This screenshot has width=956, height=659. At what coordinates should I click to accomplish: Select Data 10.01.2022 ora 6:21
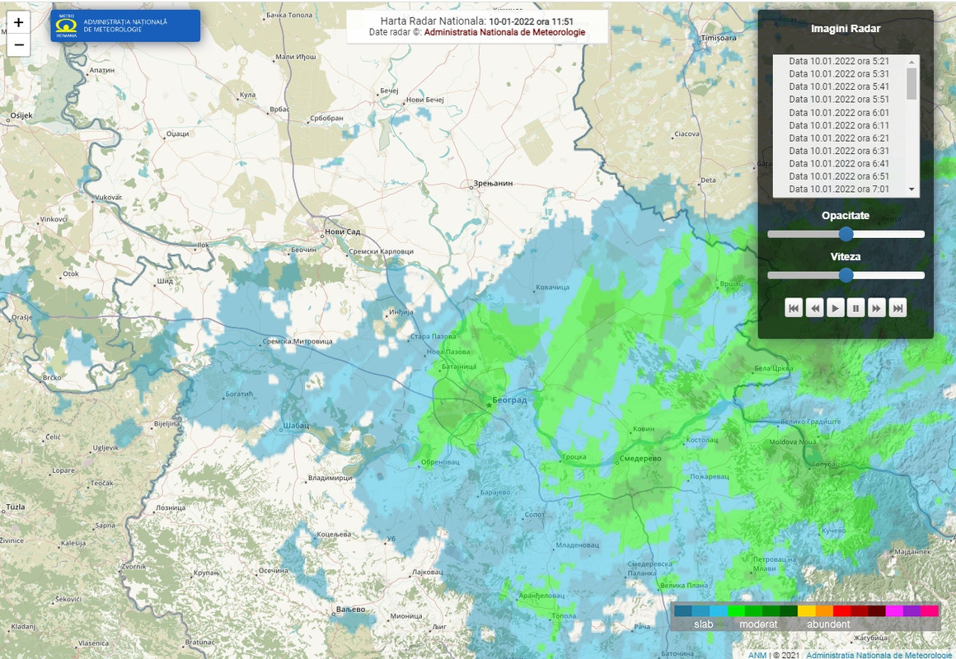(x=839, y=138)
